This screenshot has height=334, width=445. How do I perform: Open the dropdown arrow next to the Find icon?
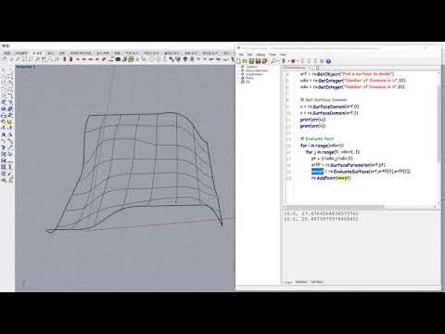pos(278,61)
